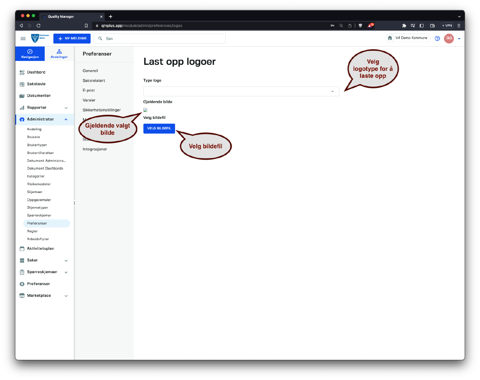Screen dimensions: 480x380
Task: Click the NY MELDING button
Action: 72,38
